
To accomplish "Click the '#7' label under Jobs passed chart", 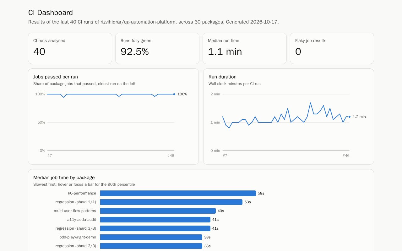I will pos(50,156).
